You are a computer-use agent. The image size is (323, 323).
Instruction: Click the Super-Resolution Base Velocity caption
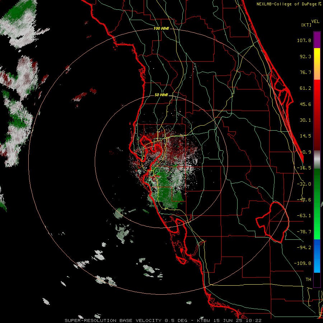point(163,320)
